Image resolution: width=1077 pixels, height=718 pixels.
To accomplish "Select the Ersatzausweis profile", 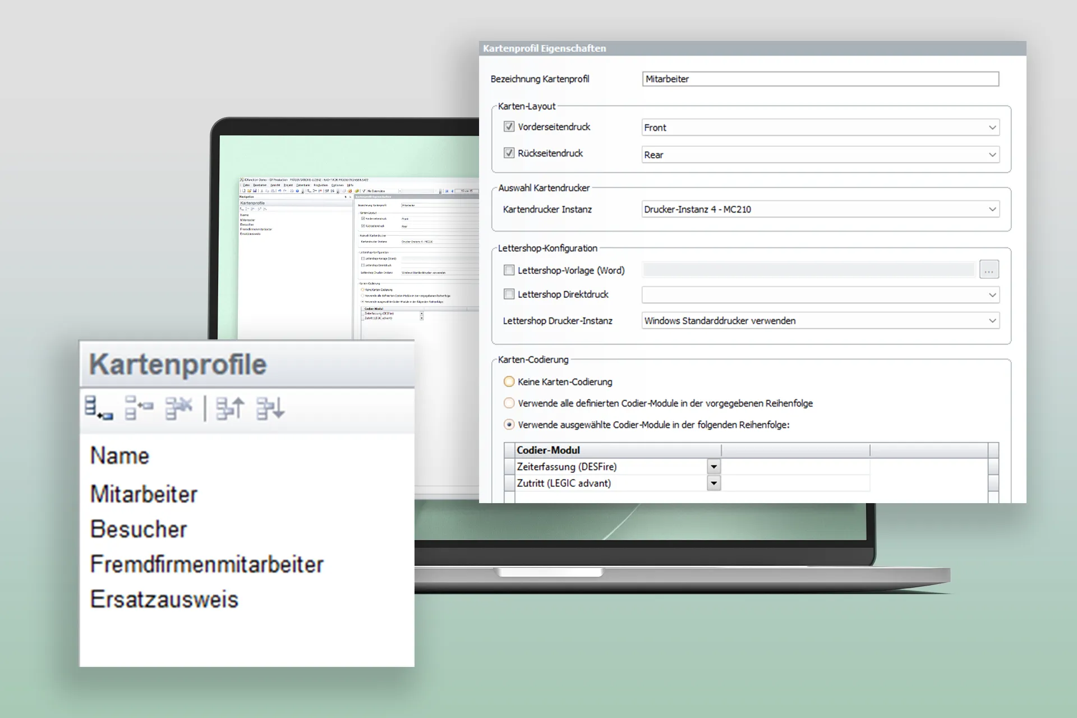I will pos(164,599).
